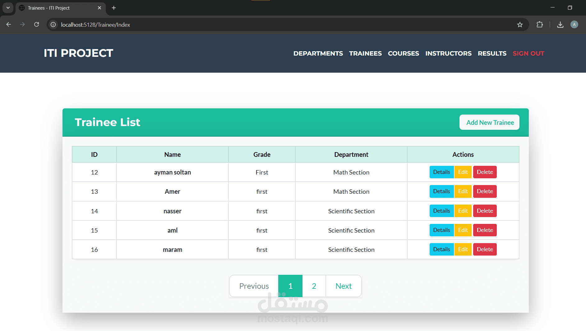Click the Add New Trainee button

point(490,122)
